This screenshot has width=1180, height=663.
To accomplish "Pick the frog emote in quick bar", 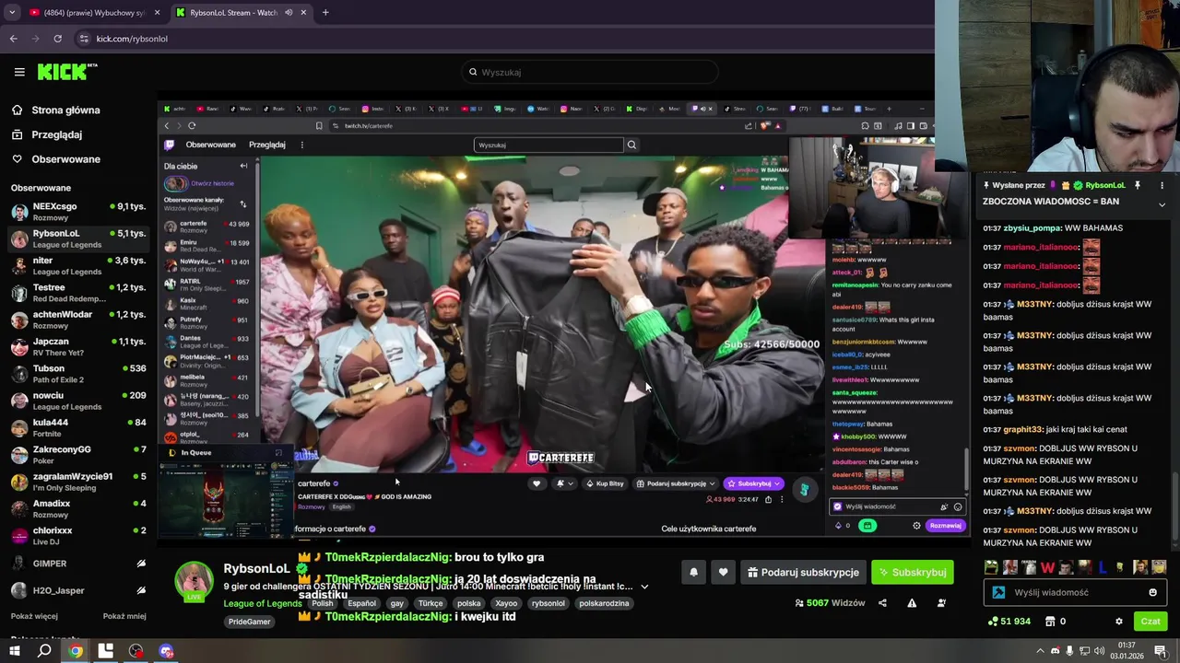I will (991, 567).
